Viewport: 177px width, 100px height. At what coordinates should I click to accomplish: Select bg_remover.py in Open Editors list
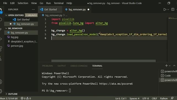(x=21, y=24)
